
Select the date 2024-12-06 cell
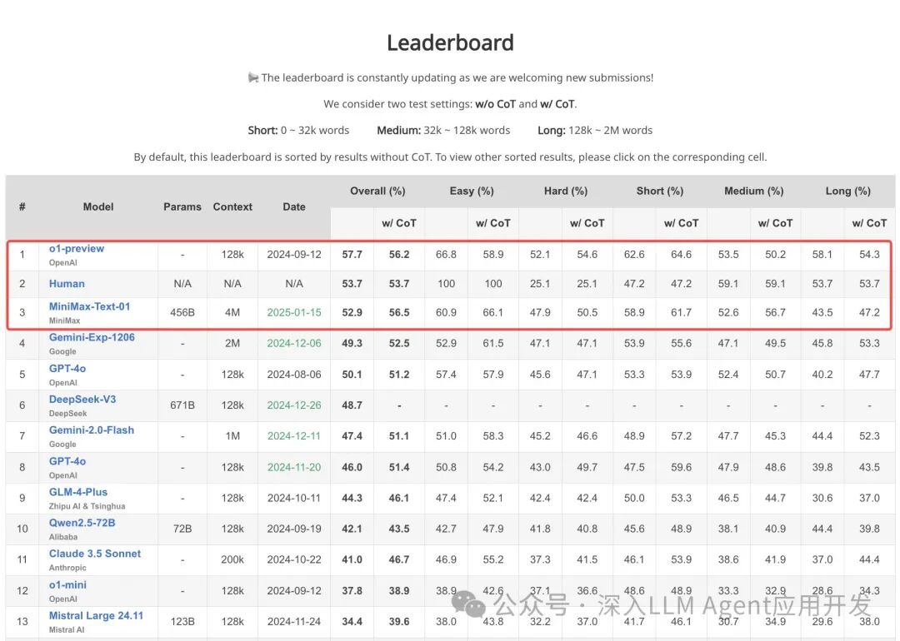click(294, 344)
